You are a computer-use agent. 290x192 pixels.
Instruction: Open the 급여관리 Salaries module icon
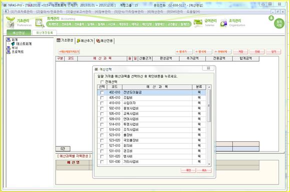(198, 23)
